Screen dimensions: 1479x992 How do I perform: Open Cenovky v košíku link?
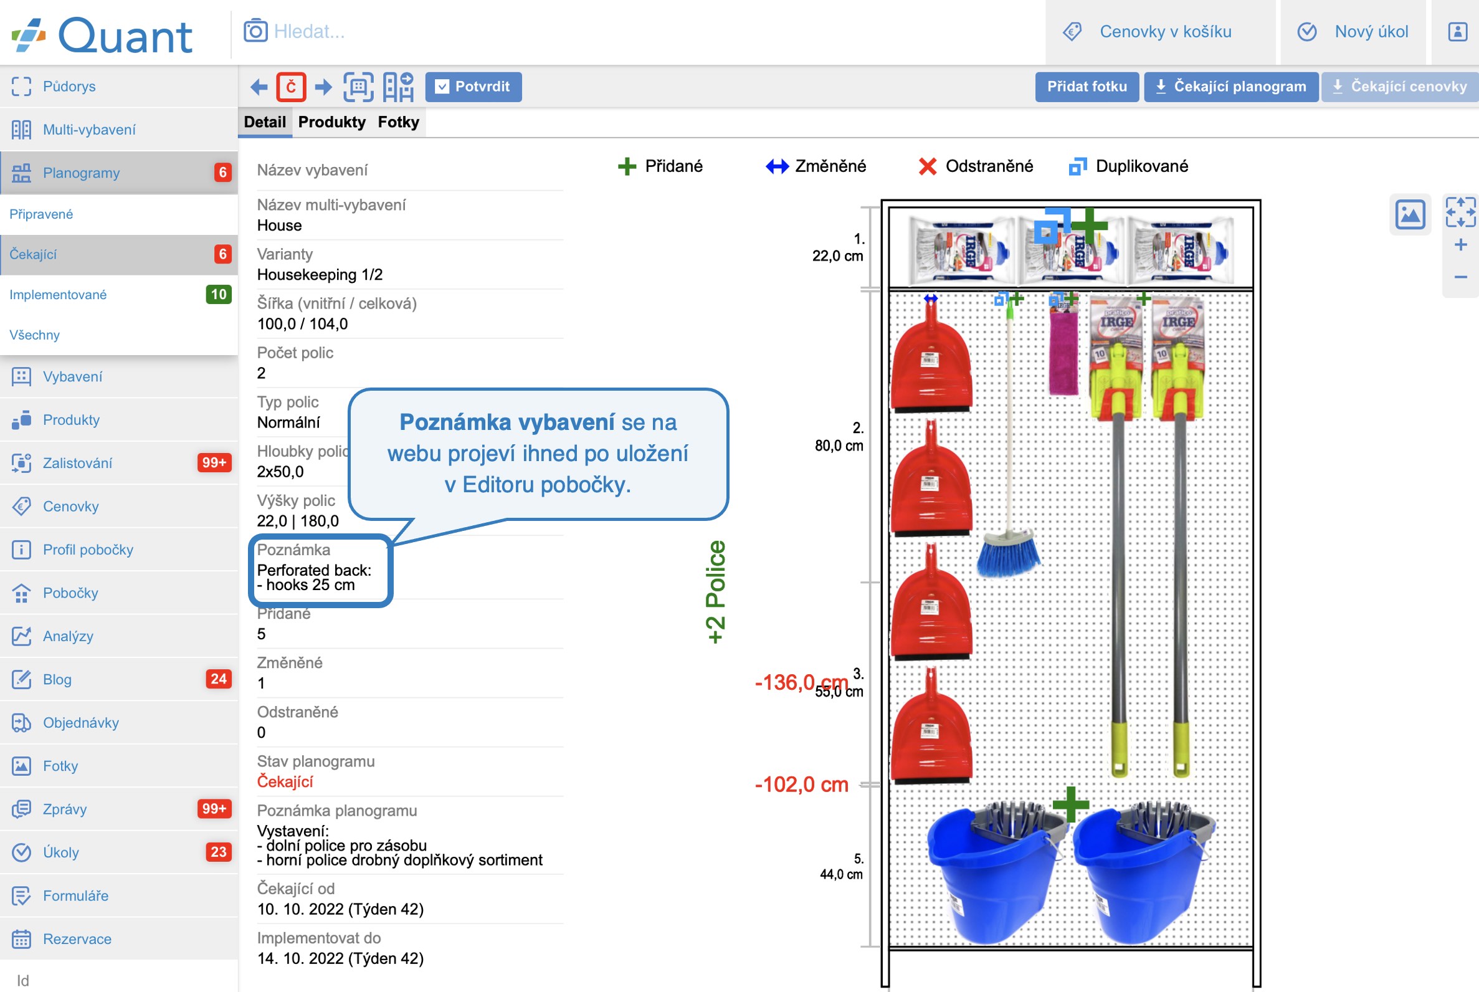(x=1164, y=32)
